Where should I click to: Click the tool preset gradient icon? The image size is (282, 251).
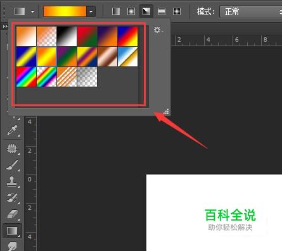click(20, 11)
